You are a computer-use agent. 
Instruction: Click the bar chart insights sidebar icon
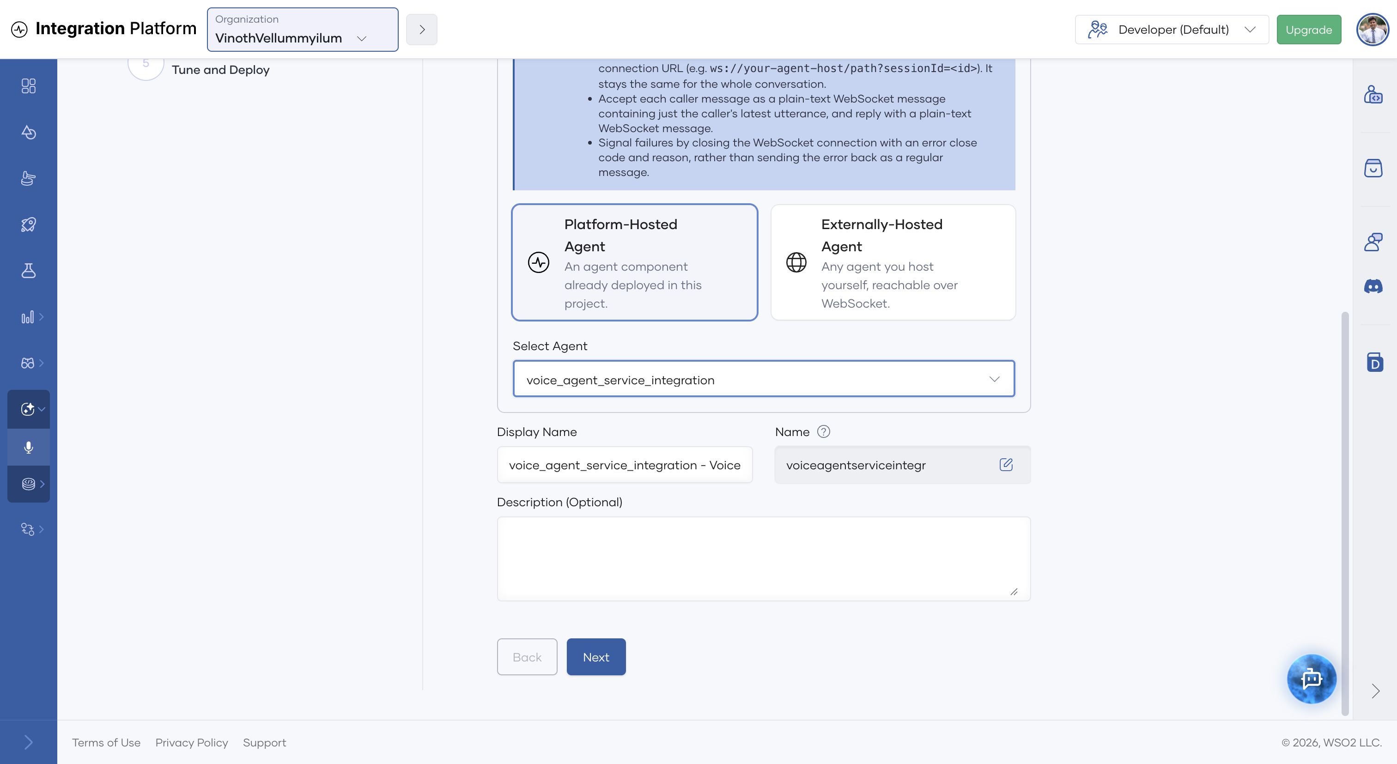(27, 317)
